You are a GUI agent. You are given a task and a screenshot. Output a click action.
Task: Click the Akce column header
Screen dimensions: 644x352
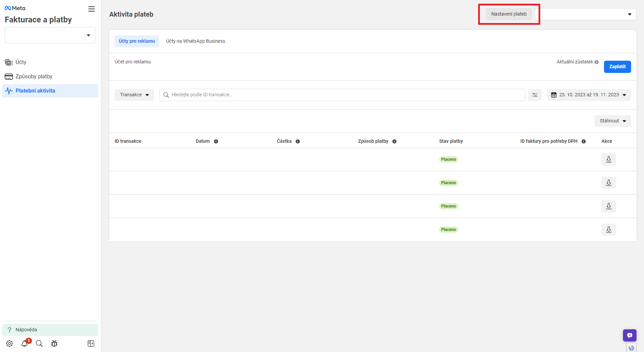click(607, 141)
